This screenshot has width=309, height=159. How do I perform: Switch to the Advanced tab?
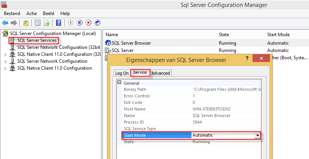pyautogui.click(x=161, y=73)
